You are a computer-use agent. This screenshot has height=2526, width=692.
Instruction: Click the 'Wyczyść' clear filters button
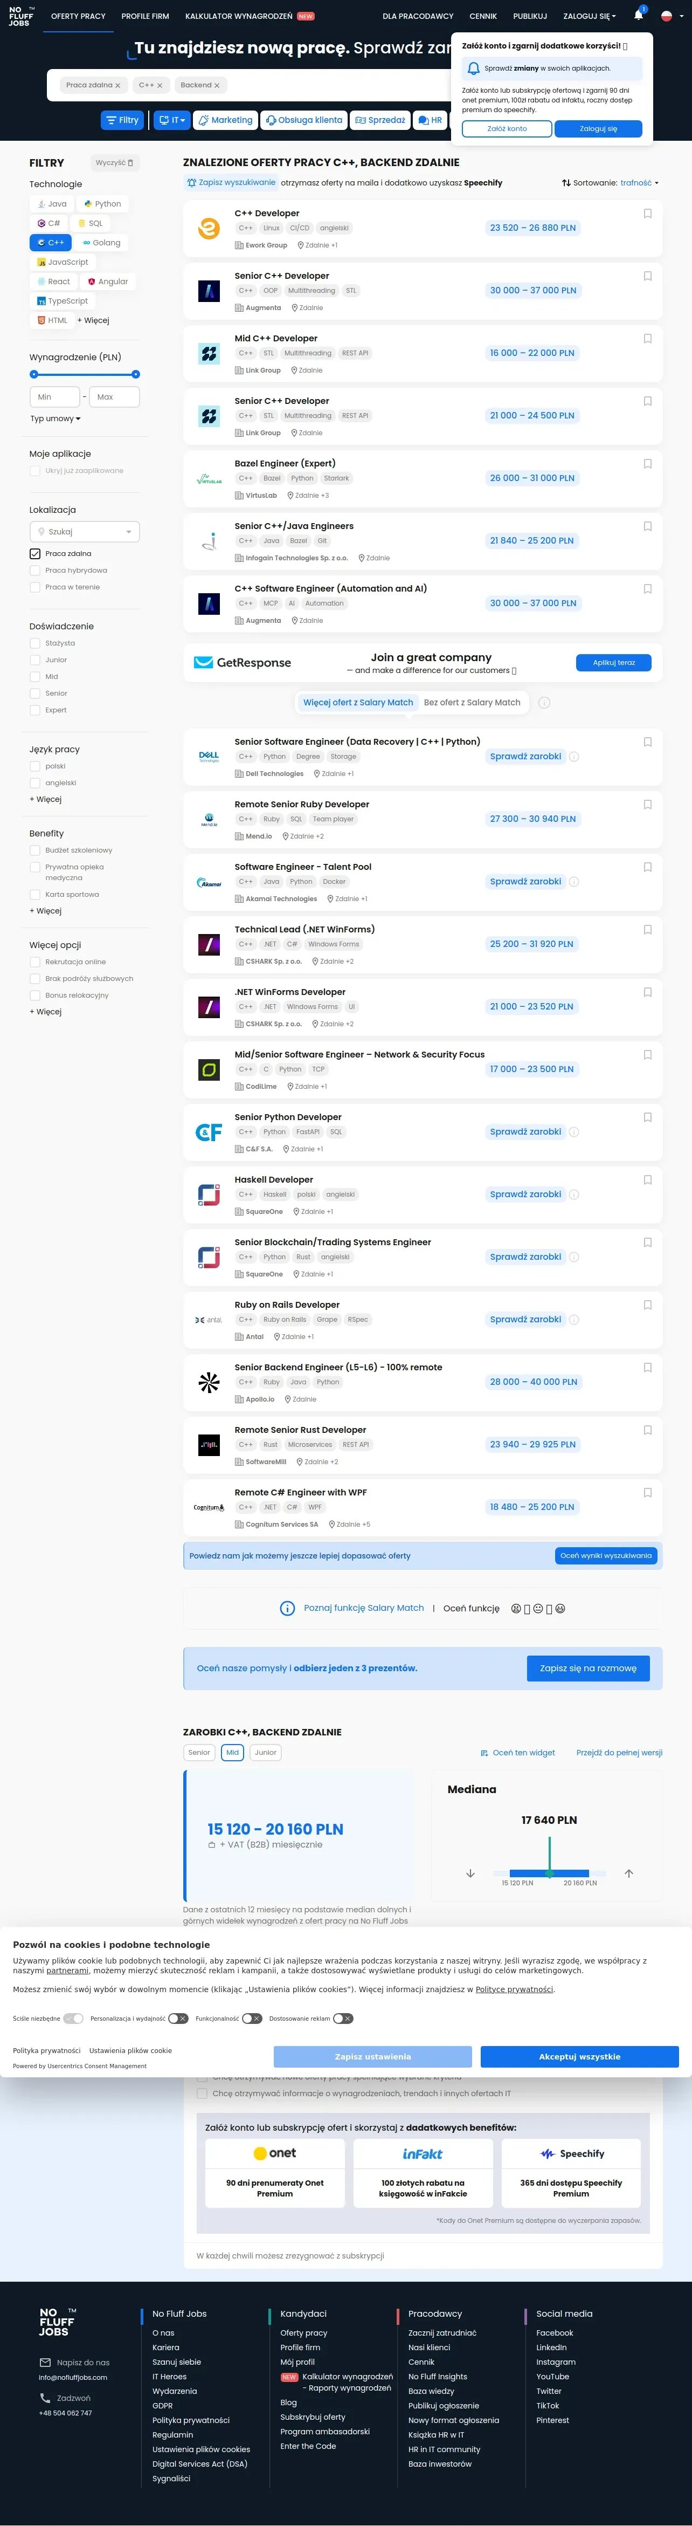pyautogui.click(x=115, y=163)
